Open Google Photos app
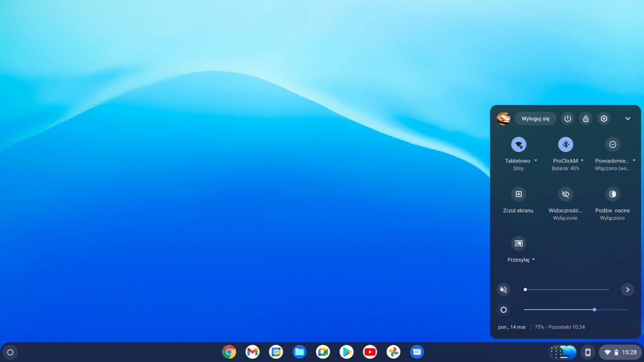This screenshot has height=362, width=644. (393, 352)
